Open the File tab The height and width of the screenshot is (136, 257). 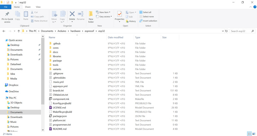(x=5, y=7)
